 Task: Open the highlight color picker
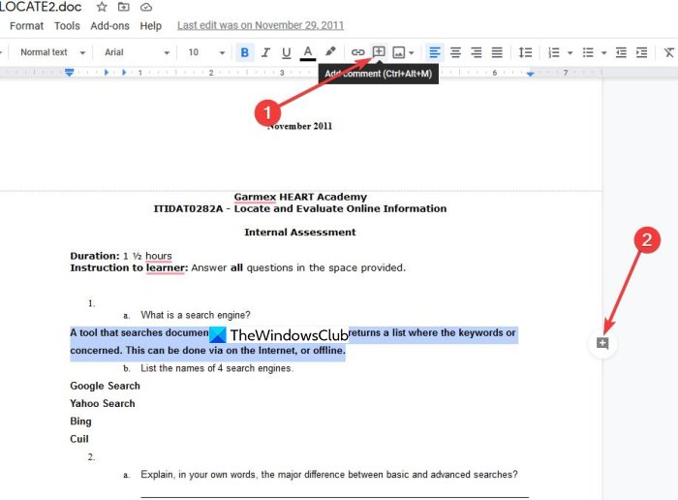click(x=330, y=52)
